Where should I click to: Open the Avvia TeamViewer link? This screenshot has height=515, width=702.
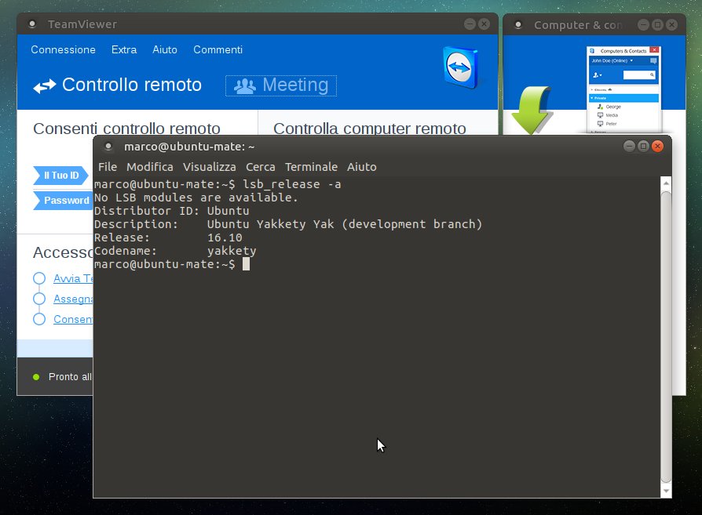(74, 278)
